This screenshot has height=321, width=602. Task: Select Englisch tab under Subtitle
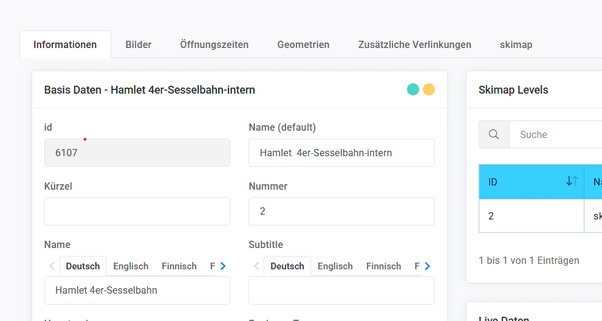pyautogui.click(x=335, y=266)
